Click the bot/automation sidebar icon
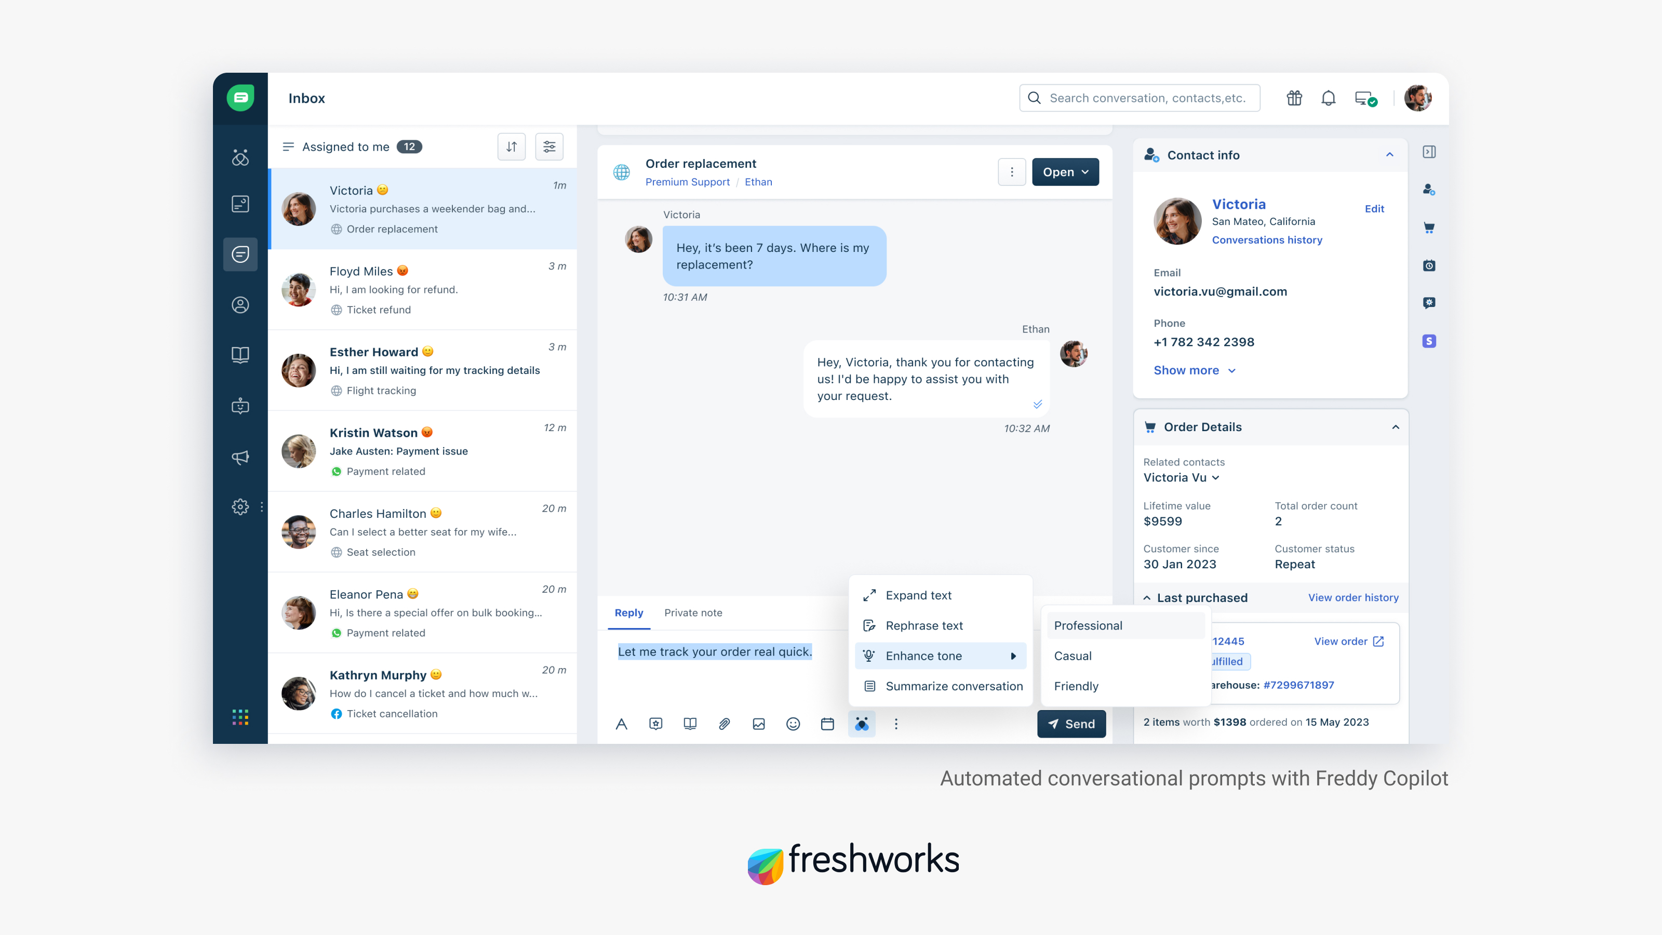1662x935 pixels. [x=240, y=405]
